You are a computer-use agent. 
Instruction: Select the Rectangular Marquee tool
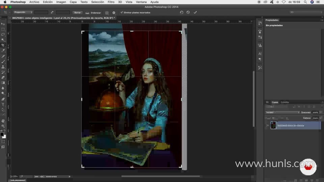(3, 29)
